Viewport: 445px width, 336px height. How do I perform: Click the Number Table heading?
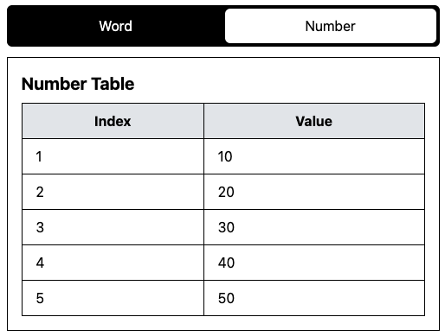pos(78,84)
